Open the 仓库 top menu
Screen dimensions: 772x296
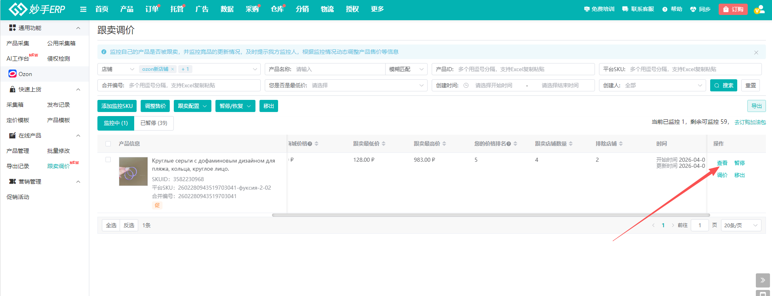[277, 9]
